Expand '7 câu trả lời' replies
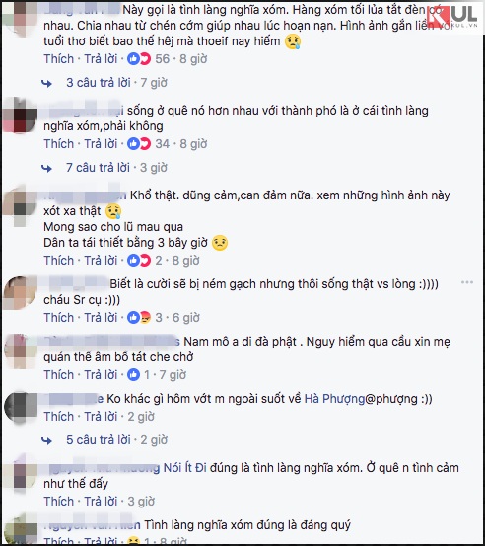 (x=98, y=168)
